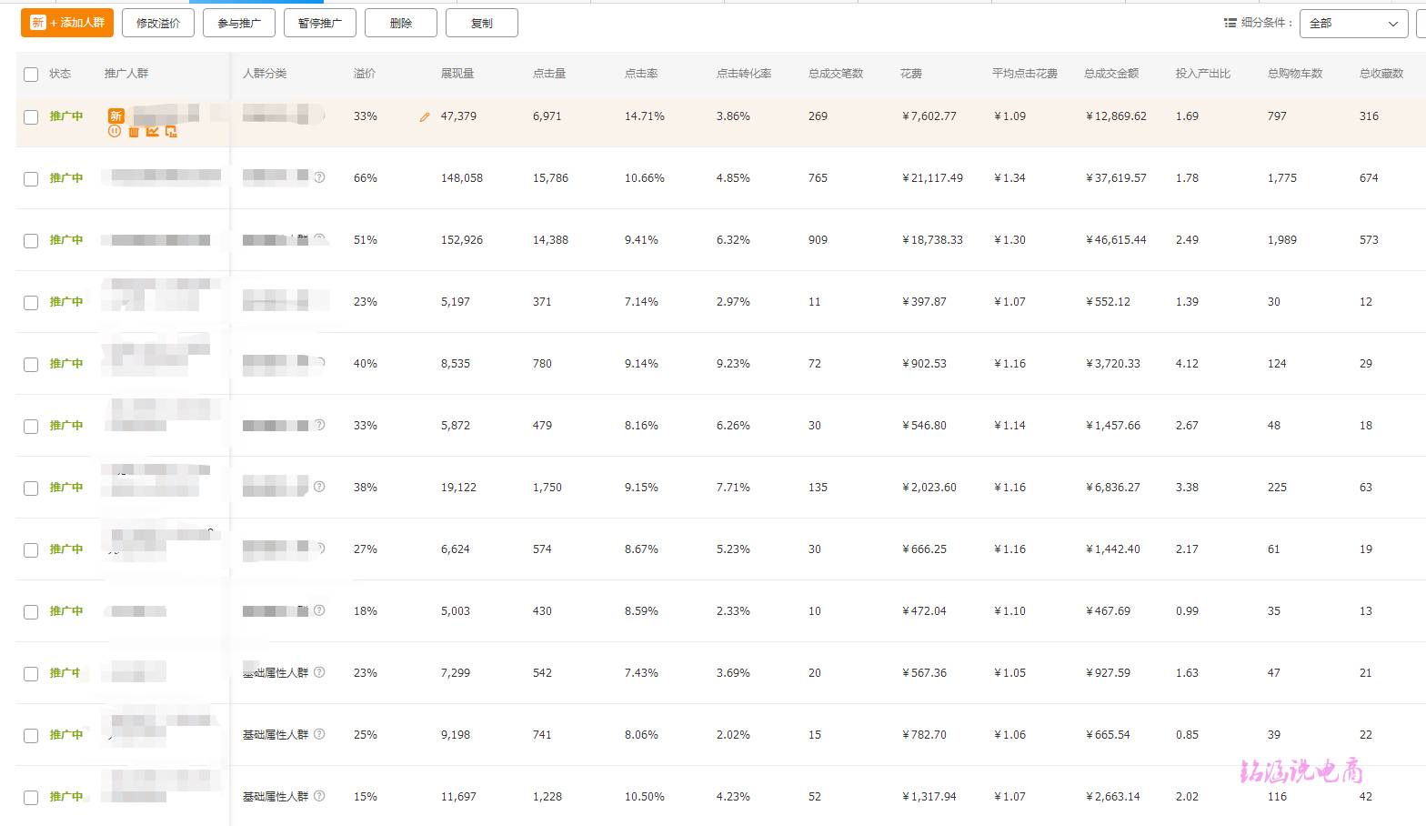Image resolution: width=1426 pixels, height=826 pixels.
Task: Click the ¥46,615.44 transaction amount
Action: point(1116,240)
